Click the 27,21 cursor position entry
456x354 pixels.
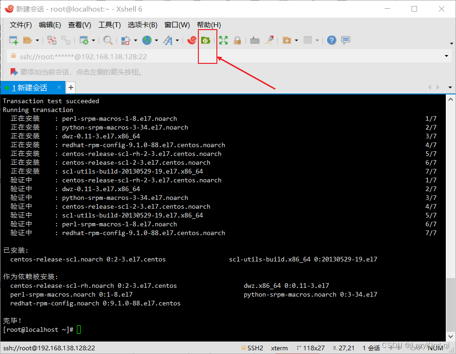coord(343,348)
